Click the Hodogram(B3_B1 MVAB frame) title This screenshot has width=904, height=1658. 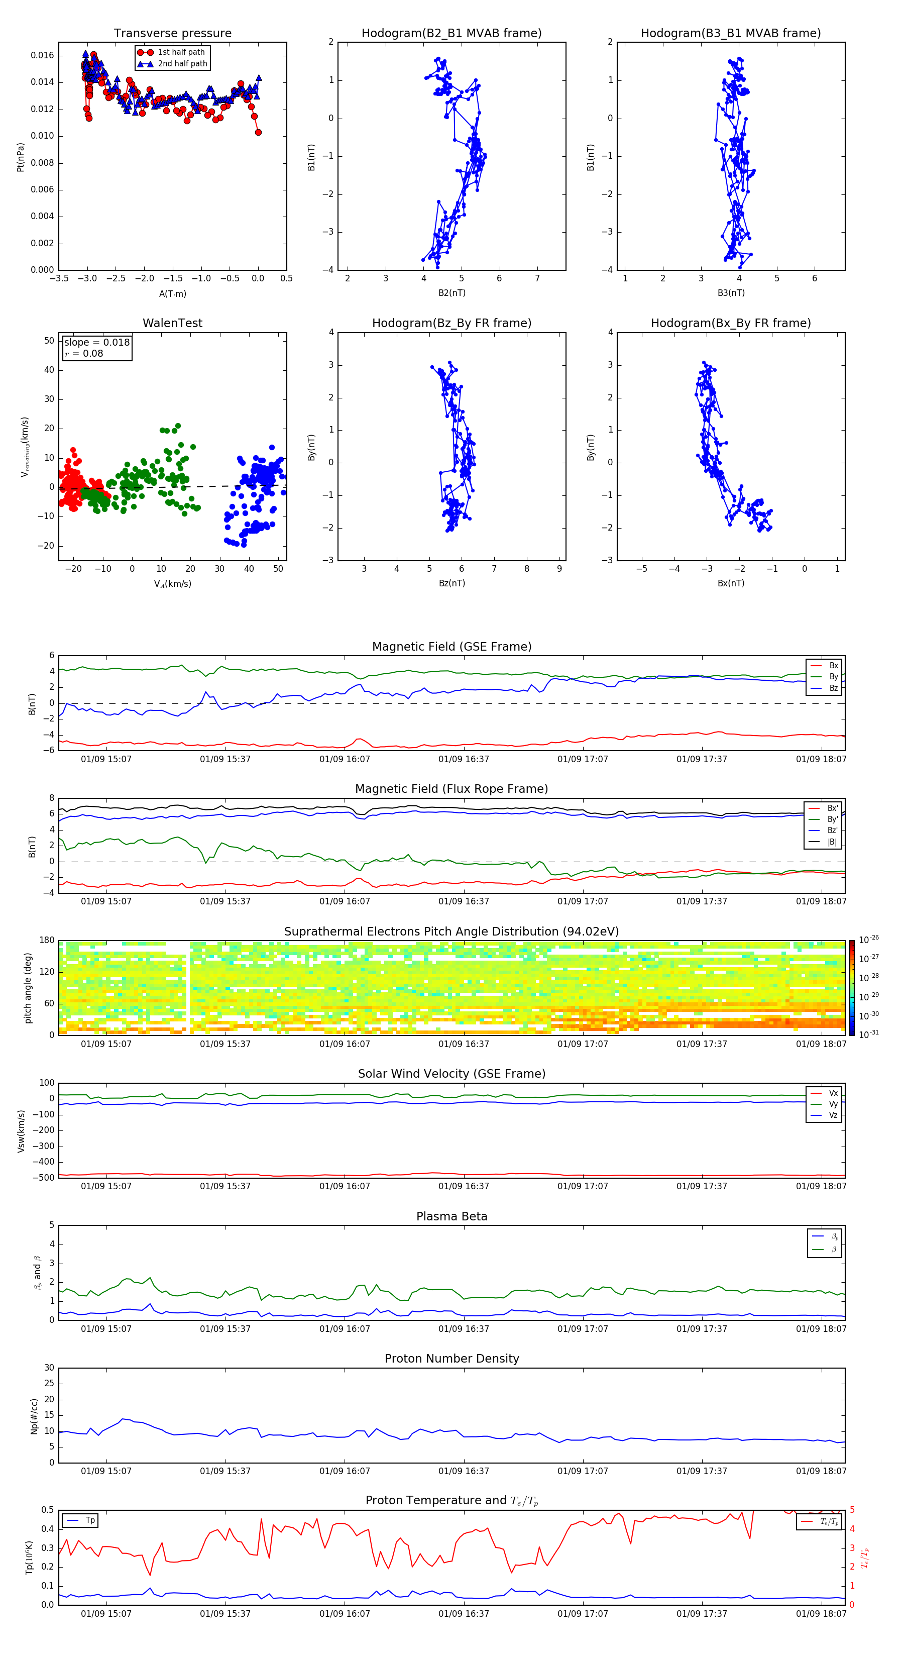[x=731, y=33]
